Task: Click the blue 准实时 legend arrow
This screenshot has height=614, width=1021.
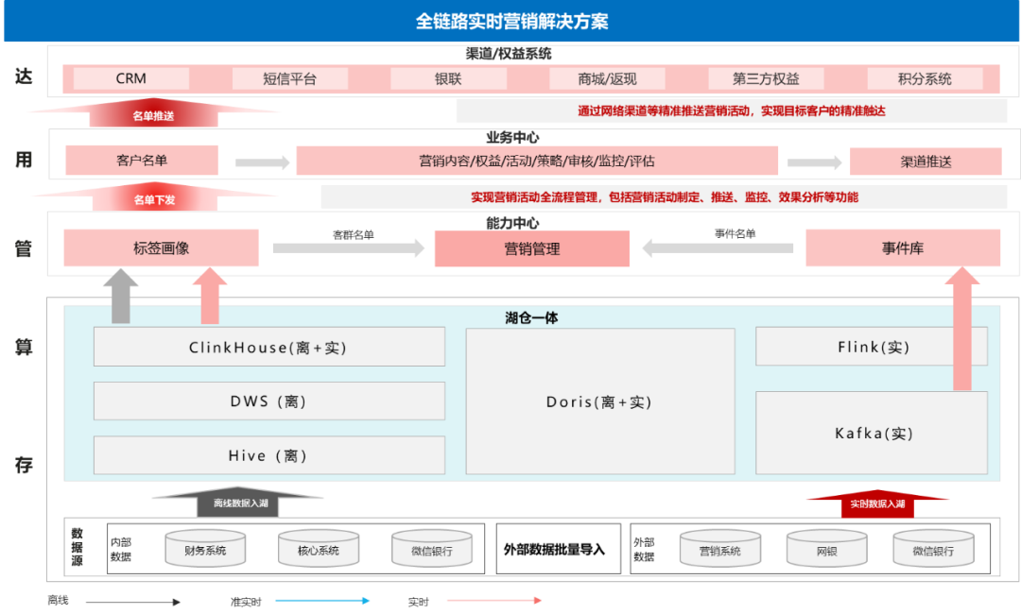Action: [x=322, y=601]
